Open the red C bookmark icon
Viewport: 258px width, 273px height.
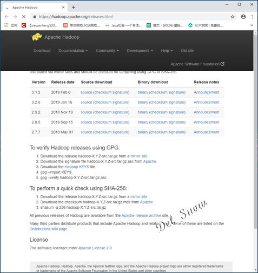[x=24, y=25]
